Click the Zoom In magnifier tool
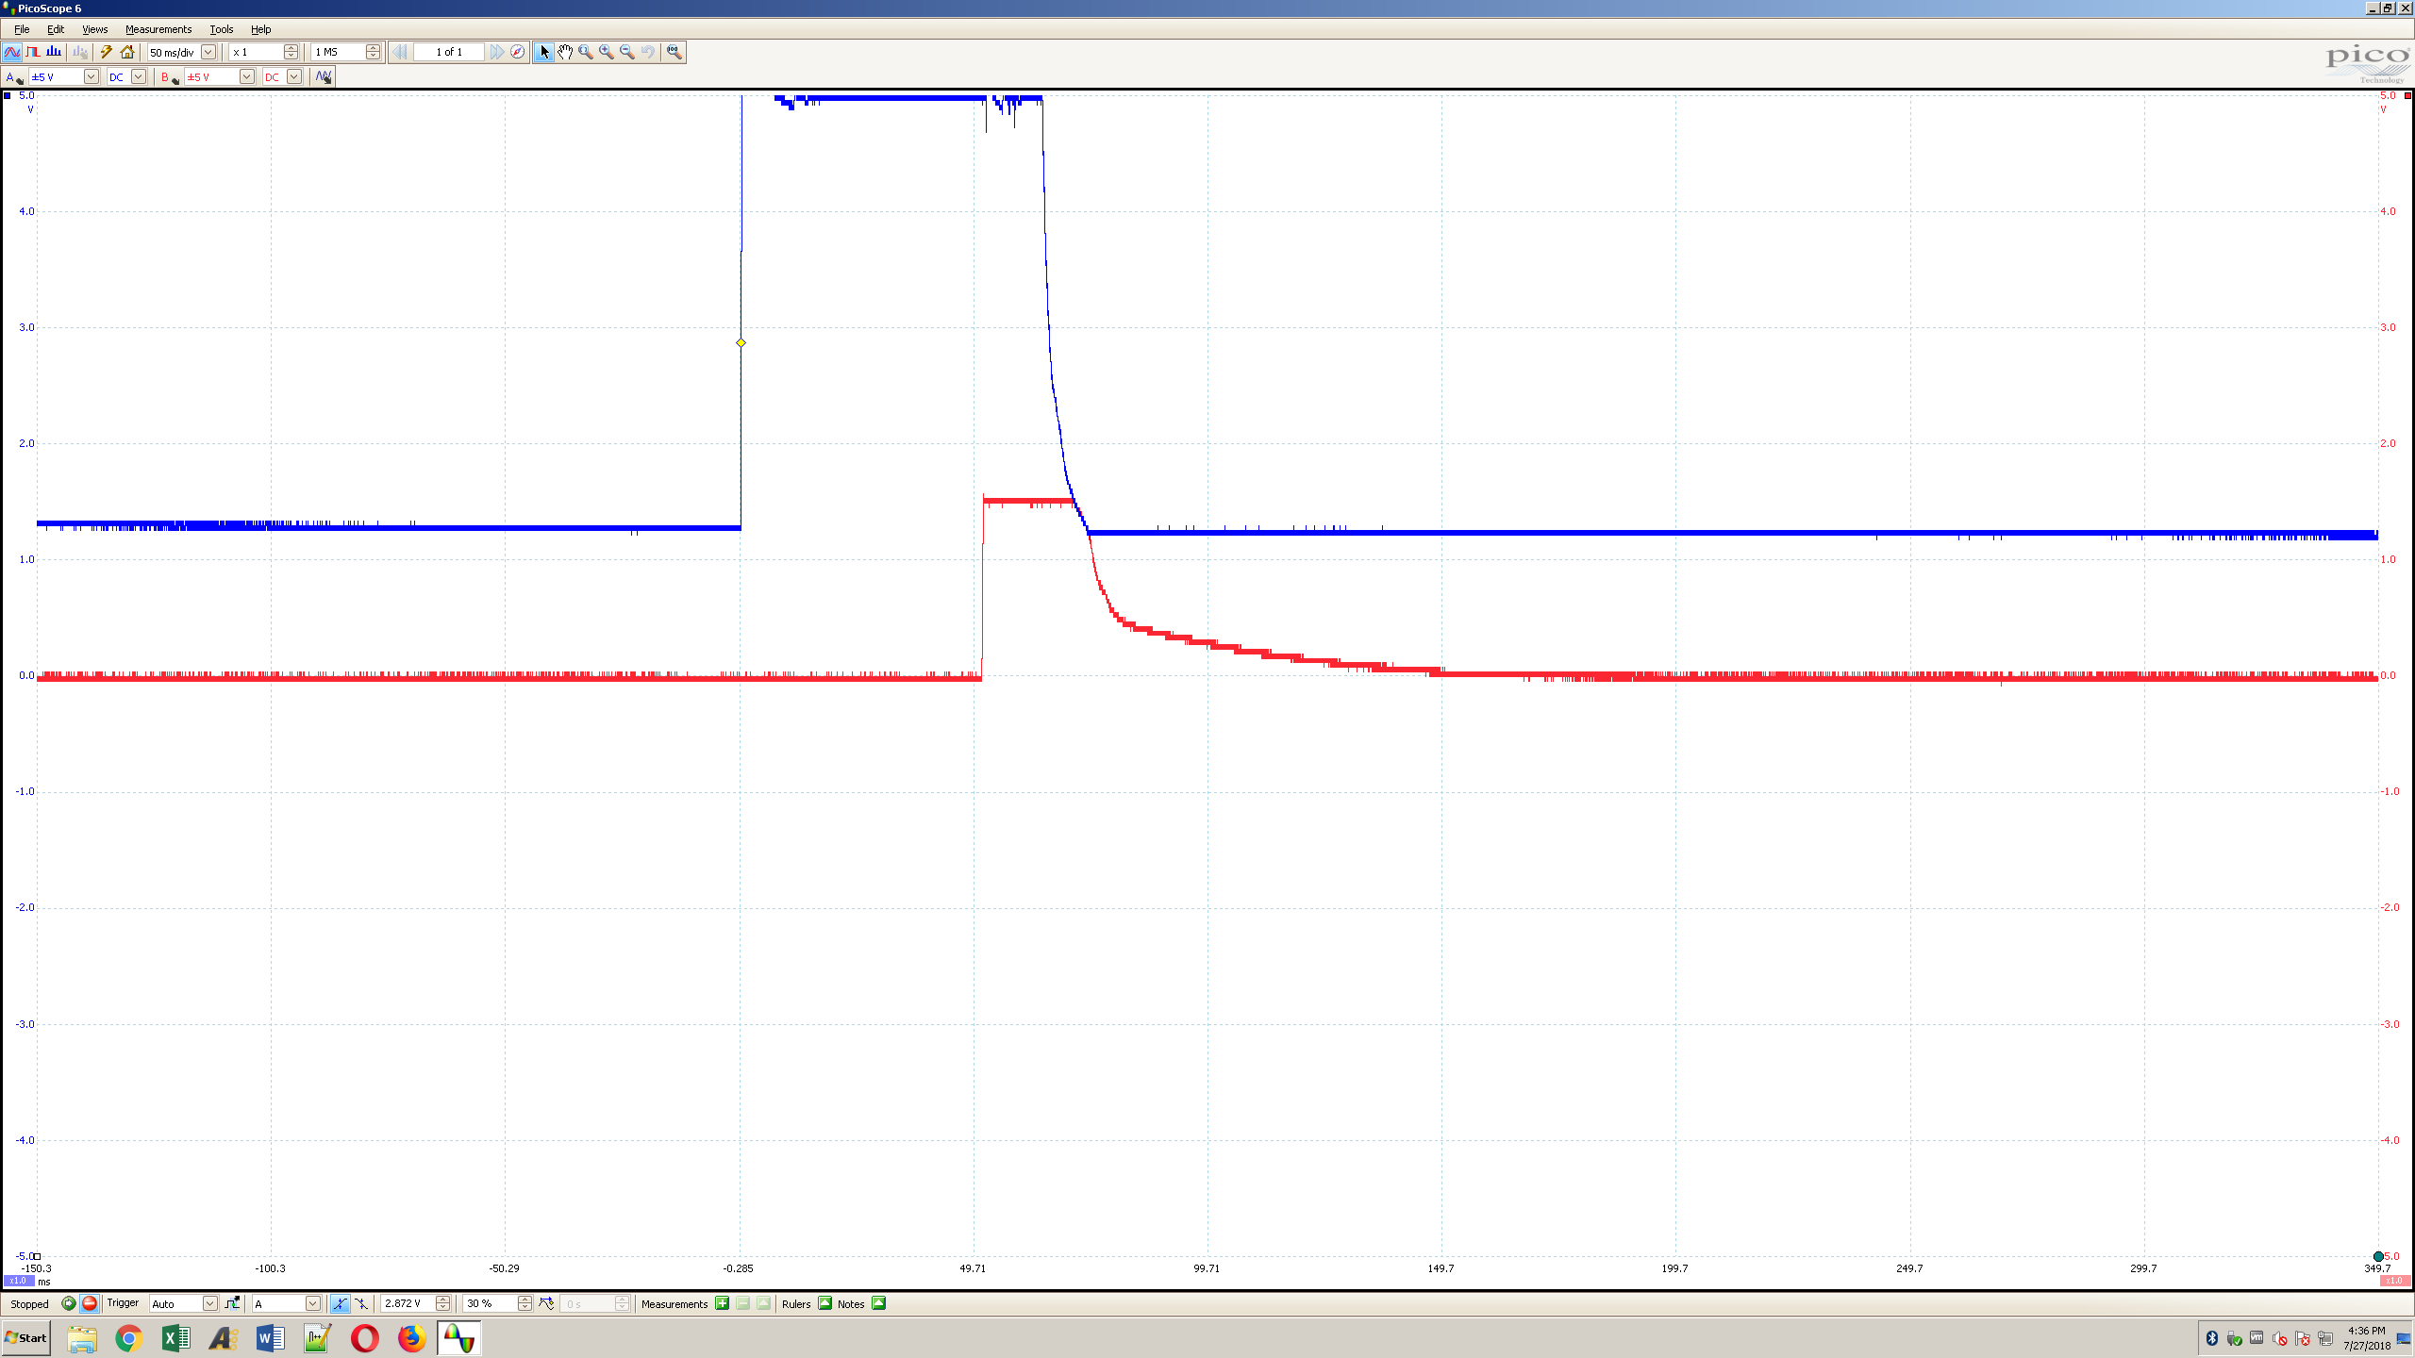Screen dimensions: 2415x1358 coord(607,52)
